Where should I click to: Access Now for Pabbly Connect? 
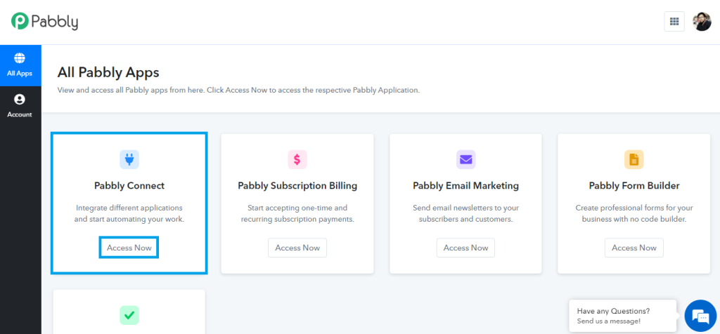pyautogui.click(x=129, y=248)
